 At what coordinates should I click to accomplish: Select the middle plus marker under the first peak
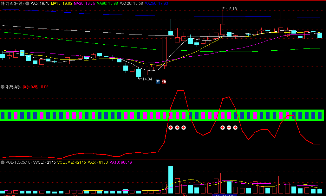[x=177, y=128]
